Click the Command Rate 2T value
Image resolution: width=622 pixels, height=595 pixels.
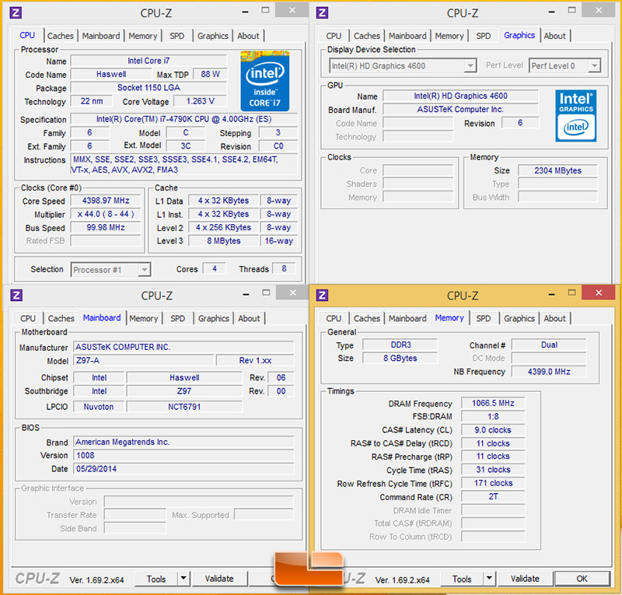(x=493, y=496)
